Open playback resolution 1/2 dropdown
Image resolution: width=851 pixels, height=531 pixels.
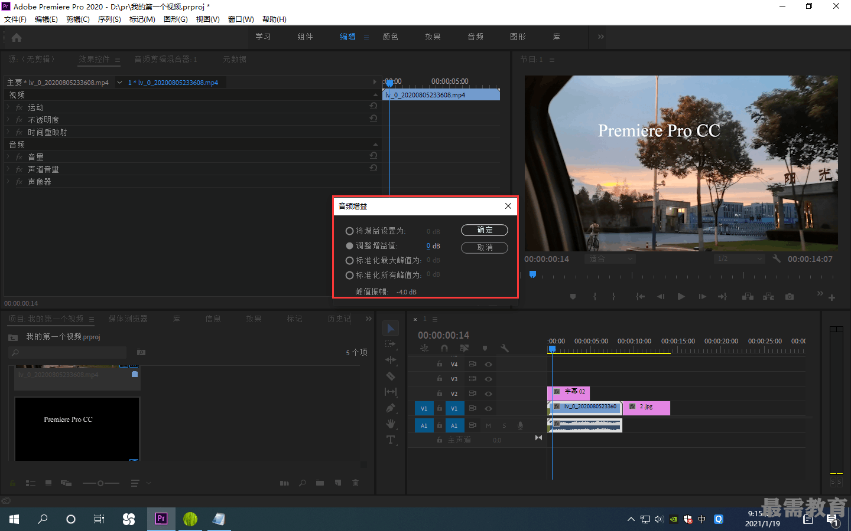pos(739,258)
